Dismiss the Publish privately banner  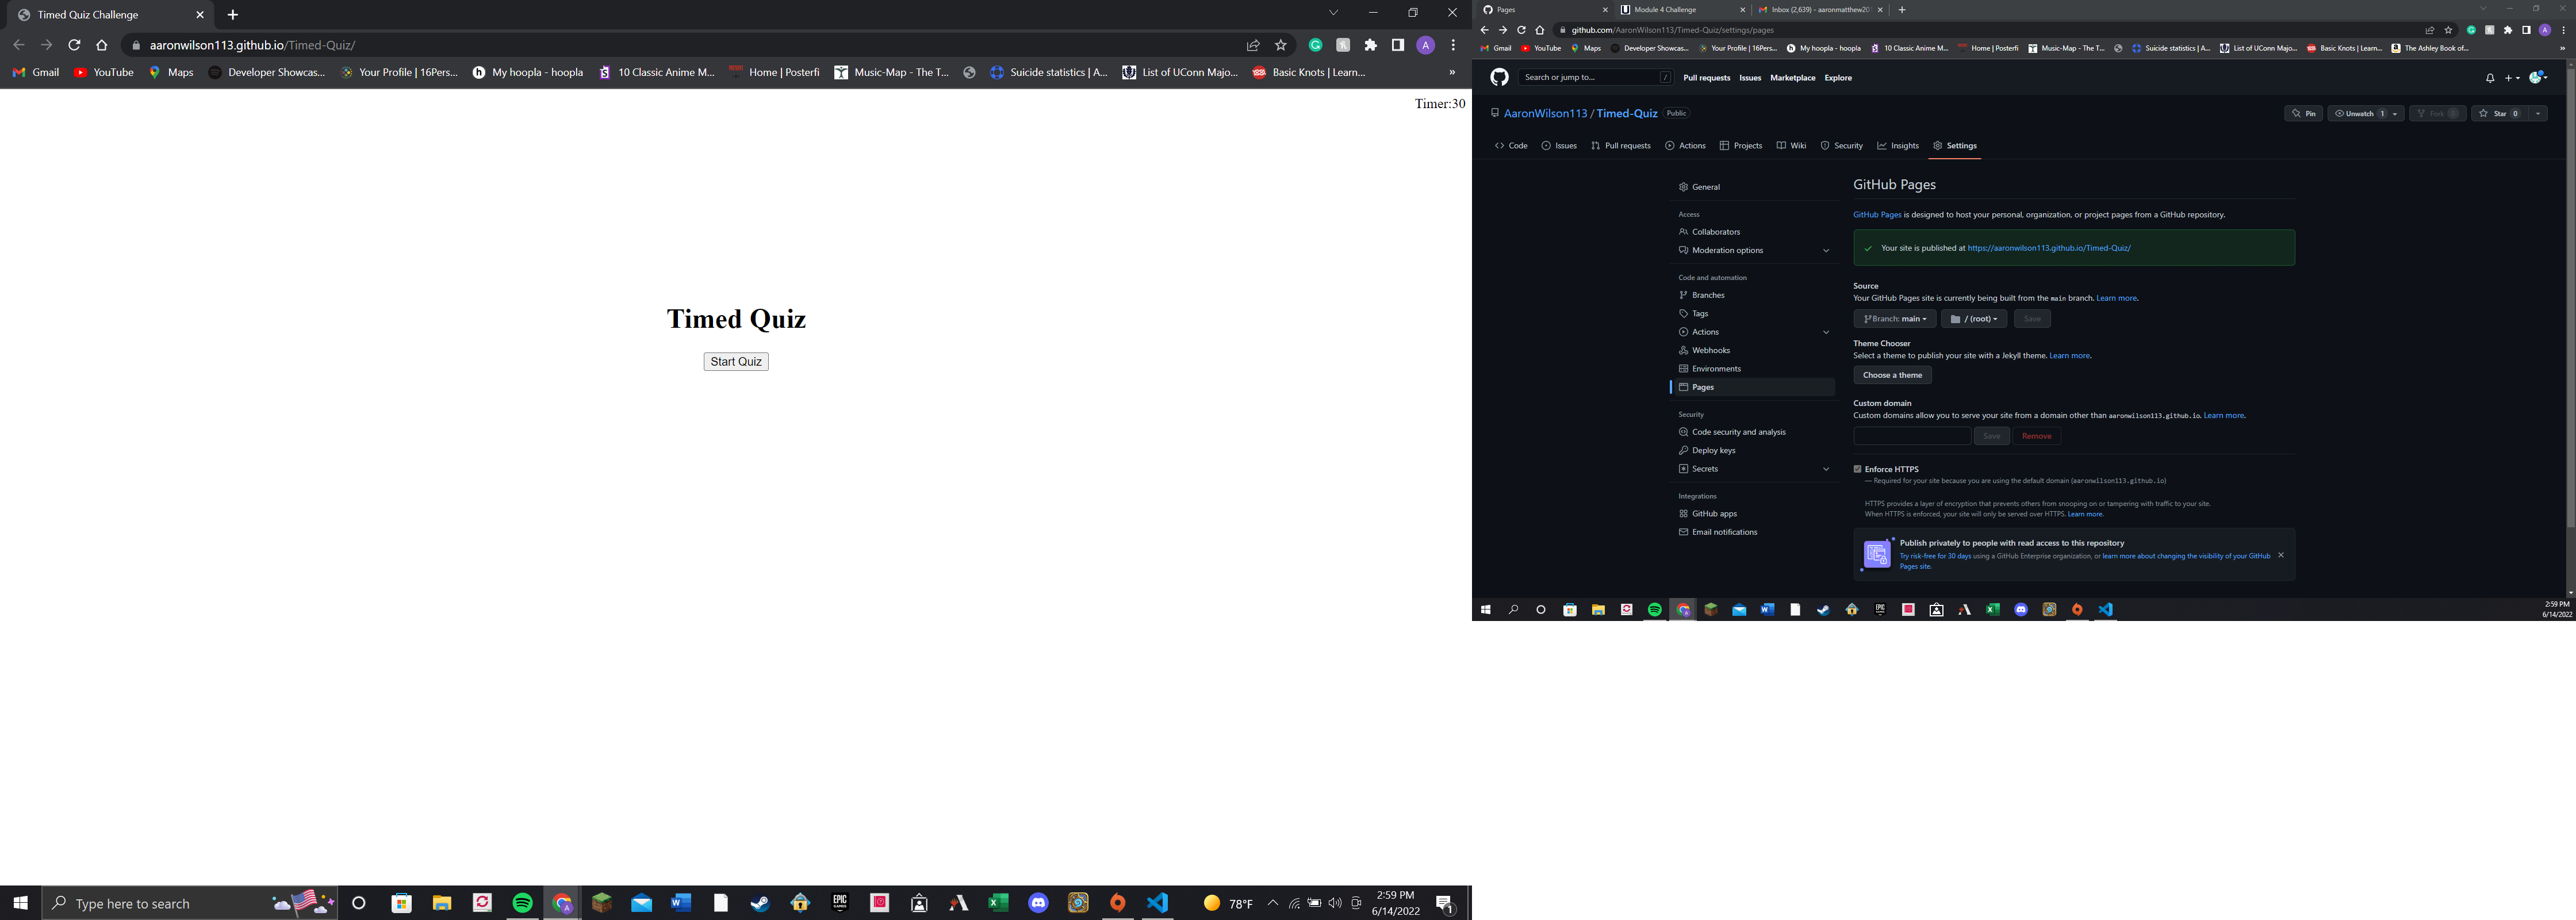tap(2281, 555)
